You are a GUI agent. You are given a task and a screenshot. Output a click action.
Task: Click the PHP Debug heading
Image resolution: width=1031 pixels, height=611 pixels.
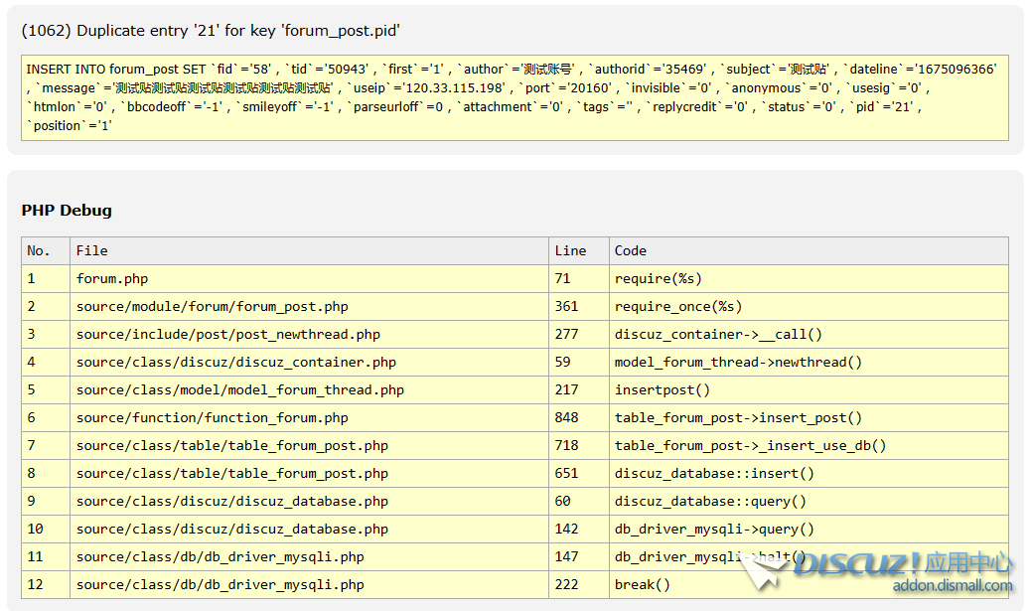point(67,211)
